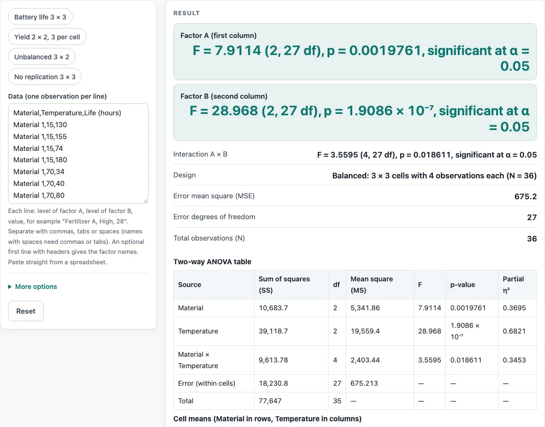Click the MSE value 675.2
545x427 pixels.
pyautogui.click(x=526, y=196)
